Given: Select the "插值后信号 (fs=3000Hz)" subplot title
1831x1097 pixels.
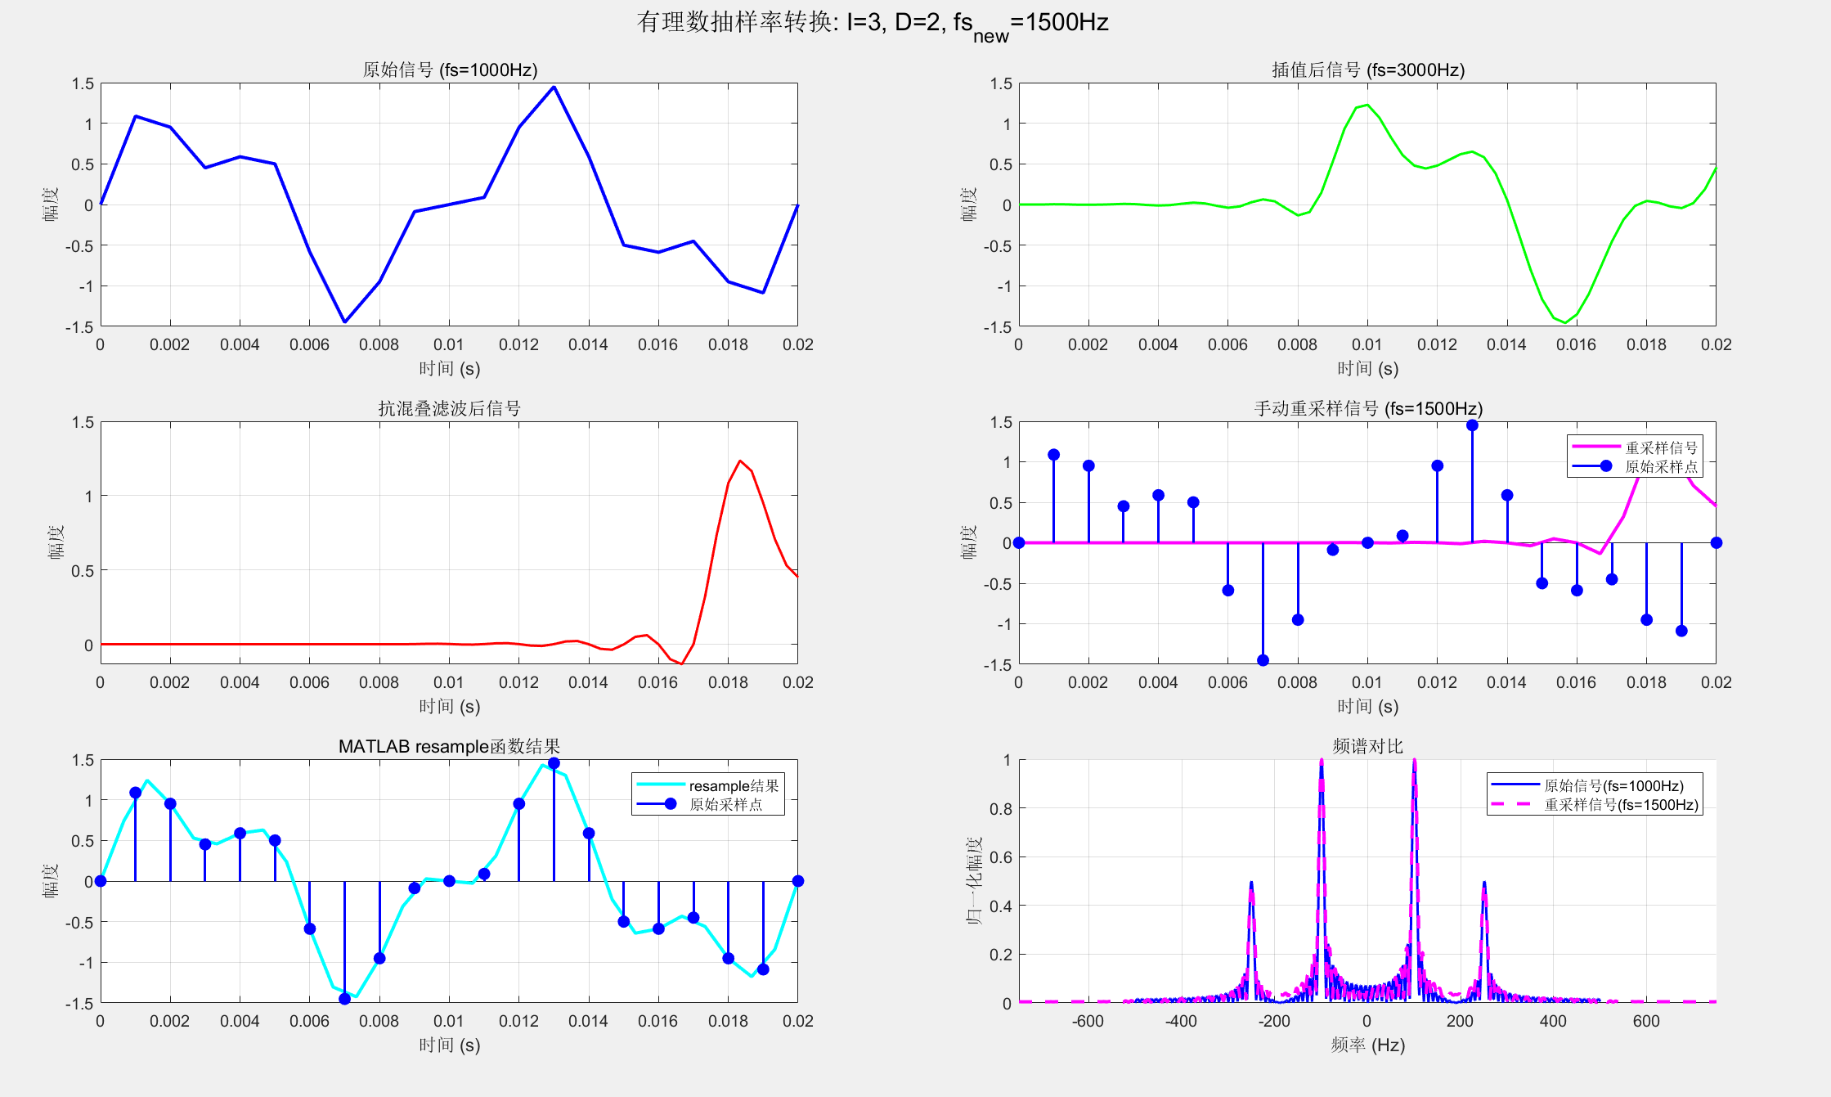Looking at the screenshot, I should [1367, 70].
